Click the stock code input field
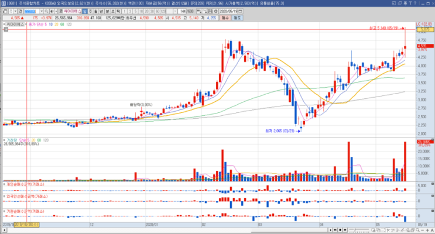The height and width of the screenshot is (234, 435). coord(32,11)
